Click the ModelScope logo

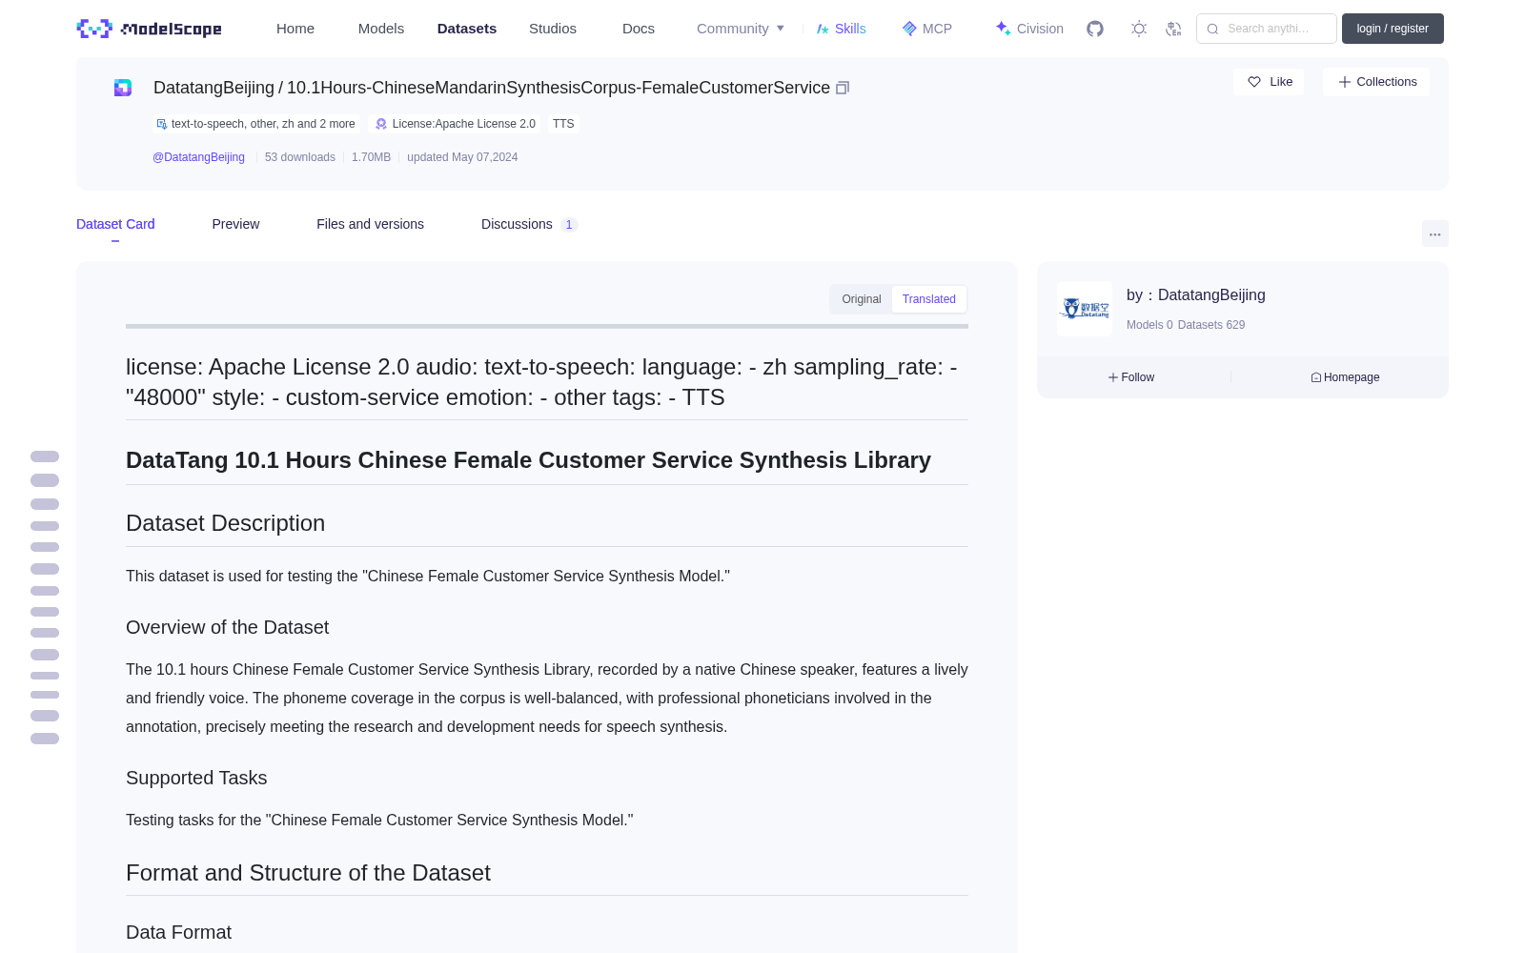click(x=150, y=29)
